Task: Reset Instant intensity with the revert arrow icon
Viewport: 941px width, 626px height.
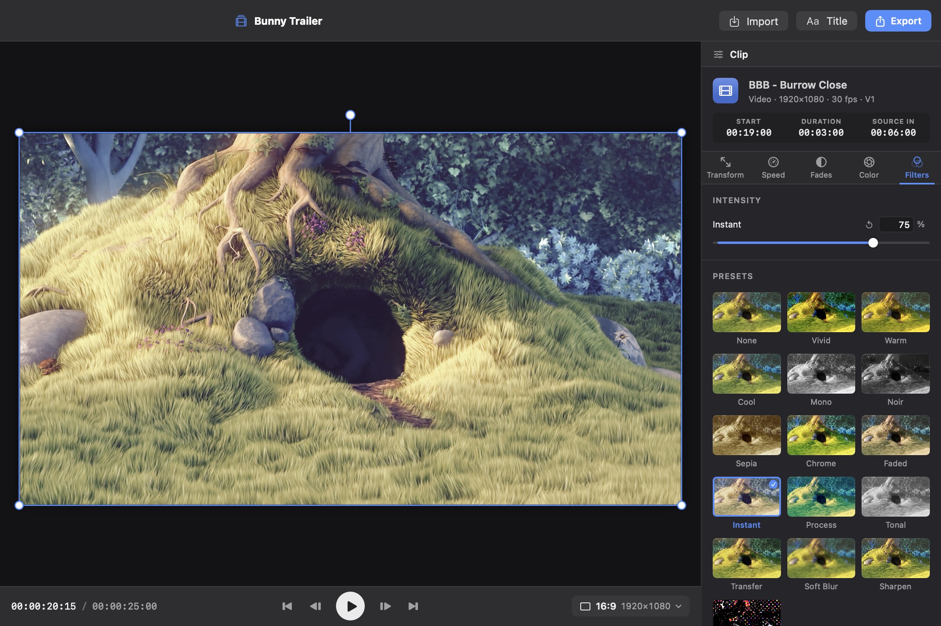Action: [x=869, y=225]
